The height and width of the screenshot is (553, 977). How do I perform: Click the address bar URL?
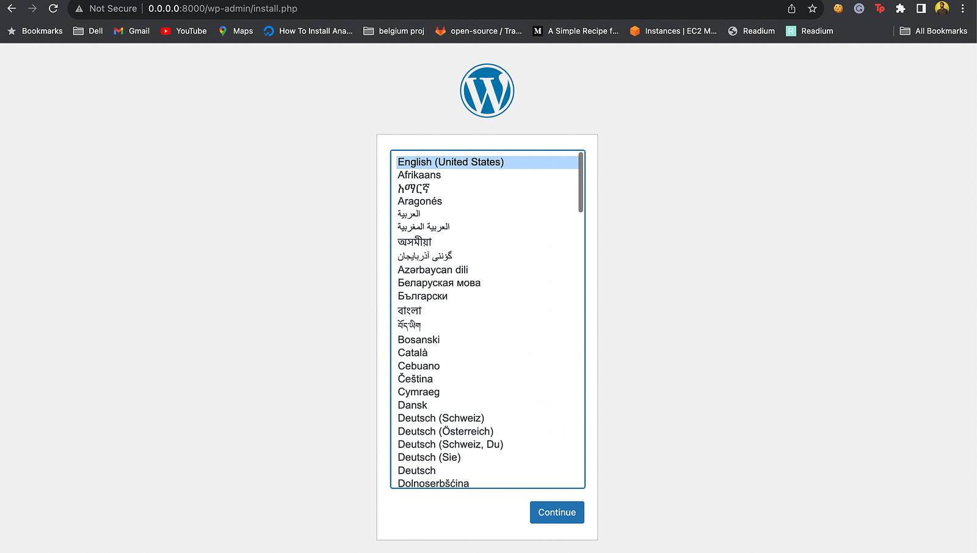[223, 9]
